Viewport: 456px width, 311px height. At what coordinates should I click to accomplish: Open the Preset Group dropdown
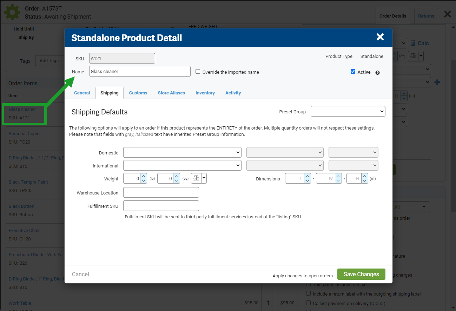tap(348, 112)
